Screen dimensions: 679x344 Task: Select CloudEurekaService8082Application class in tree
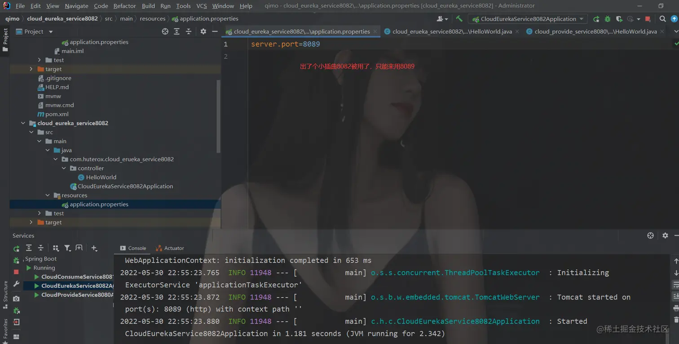pos(125,186)
